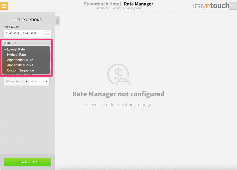Open the Filter by Rate Type dropdown
This screenshot has height=170, width=237.
click(16, 82)
